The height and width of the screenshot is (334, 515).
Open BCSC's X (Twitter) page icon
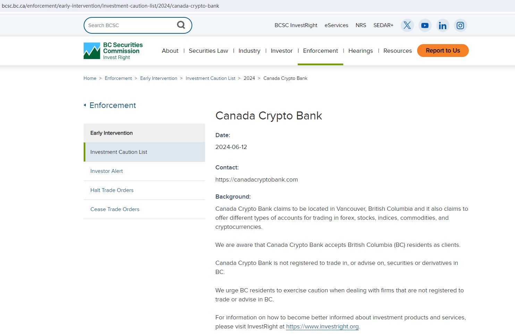[x=407, y=25]
